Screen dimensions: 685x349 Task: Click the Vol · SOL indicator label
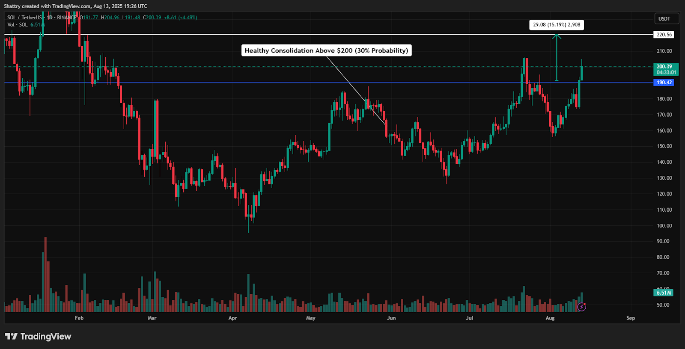pos(18,25)
